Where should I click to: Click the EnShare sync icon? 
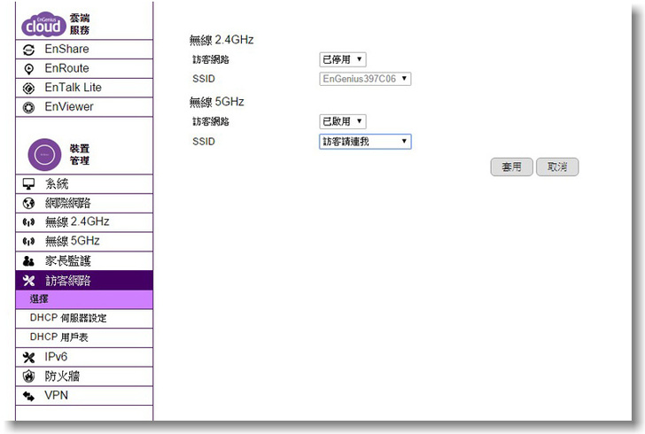click(28, 50)
